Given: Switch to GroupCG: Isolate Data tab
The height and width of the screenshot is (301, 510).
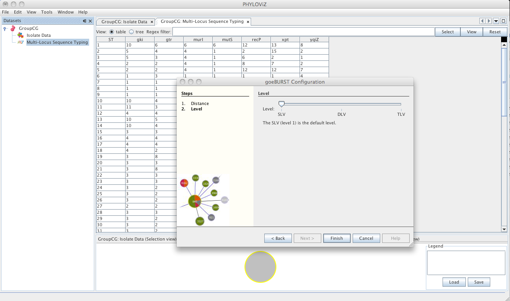Looking at the screenshot, I should coord(124,22).
